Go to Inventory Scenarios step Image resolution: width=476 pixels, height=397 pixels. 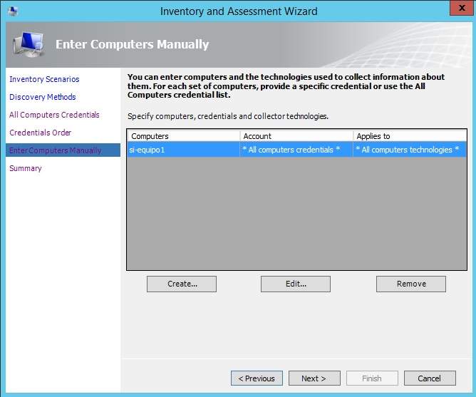[x=44, y=79]
